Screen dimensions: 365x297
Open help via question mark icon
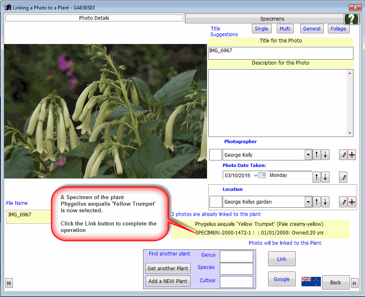351,19
